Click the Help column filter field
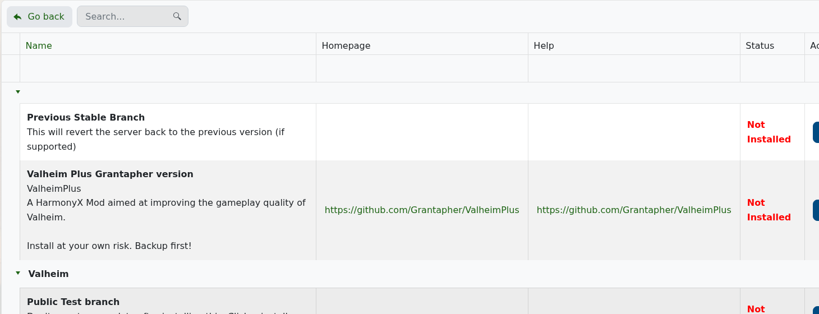The height and width of the screenshot is (314, 819). (x=634, y=68)
